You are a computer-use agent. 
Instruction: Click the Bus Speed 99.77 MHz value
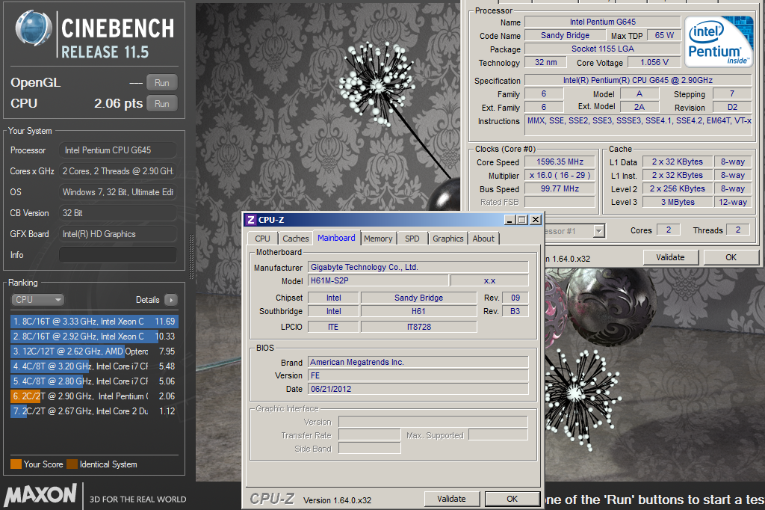(560, 188)
